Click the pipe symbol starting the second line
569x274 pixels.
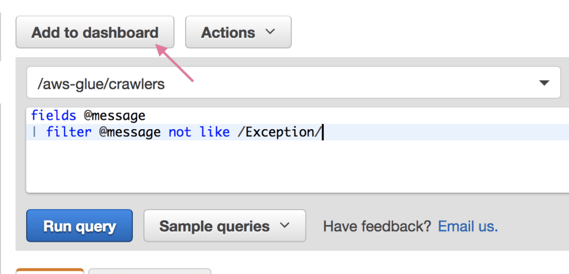point(34,132)
